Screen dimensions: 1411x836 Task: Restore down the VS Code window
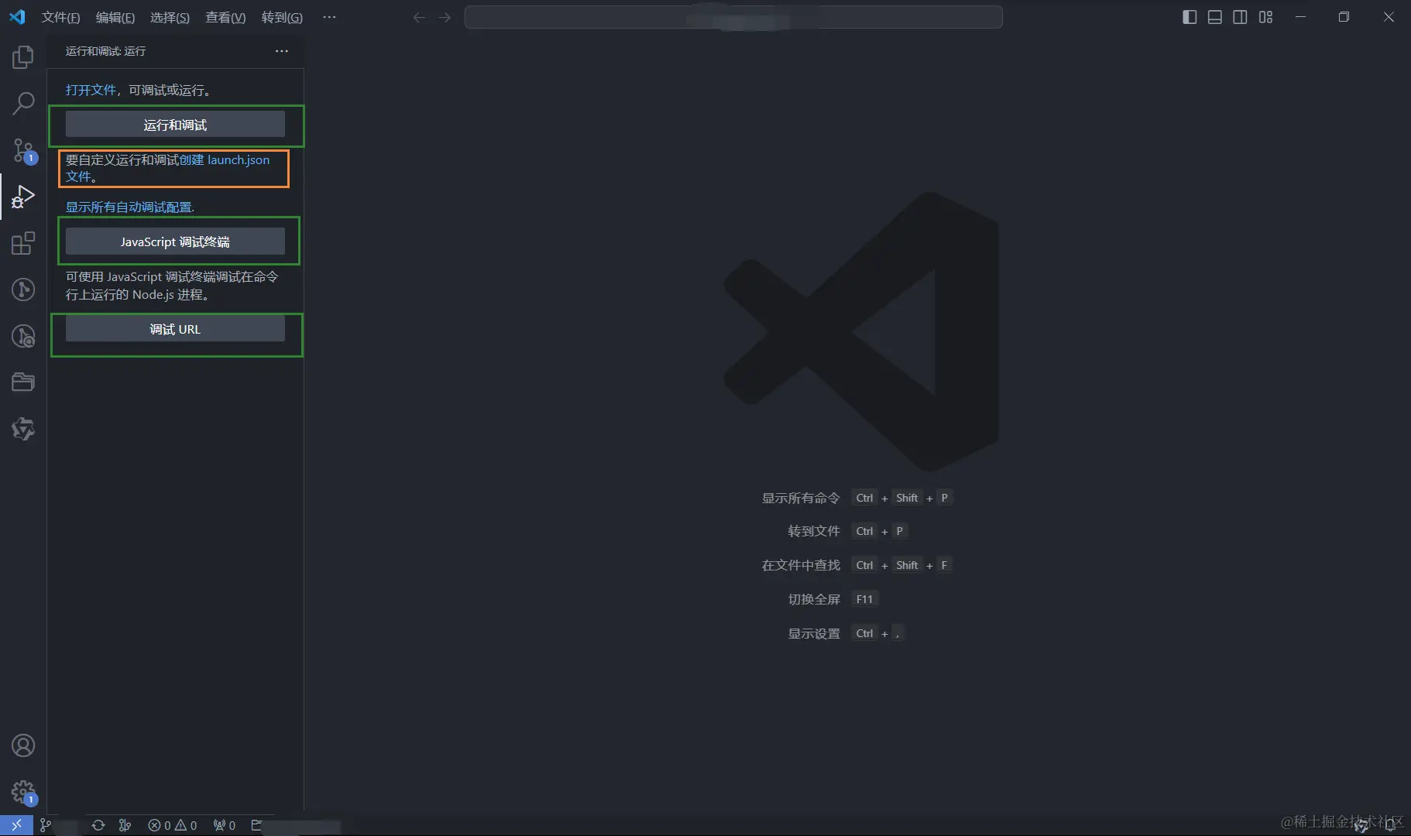tap(1344, 17)
